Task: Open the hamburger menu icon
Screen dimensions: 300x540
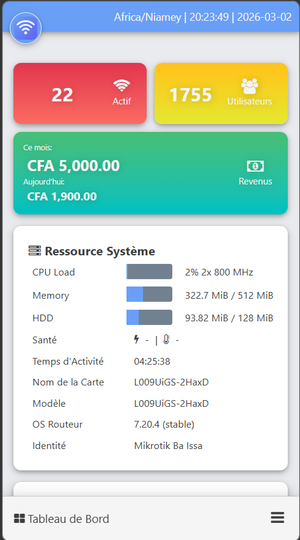Action: click(277, 517)
